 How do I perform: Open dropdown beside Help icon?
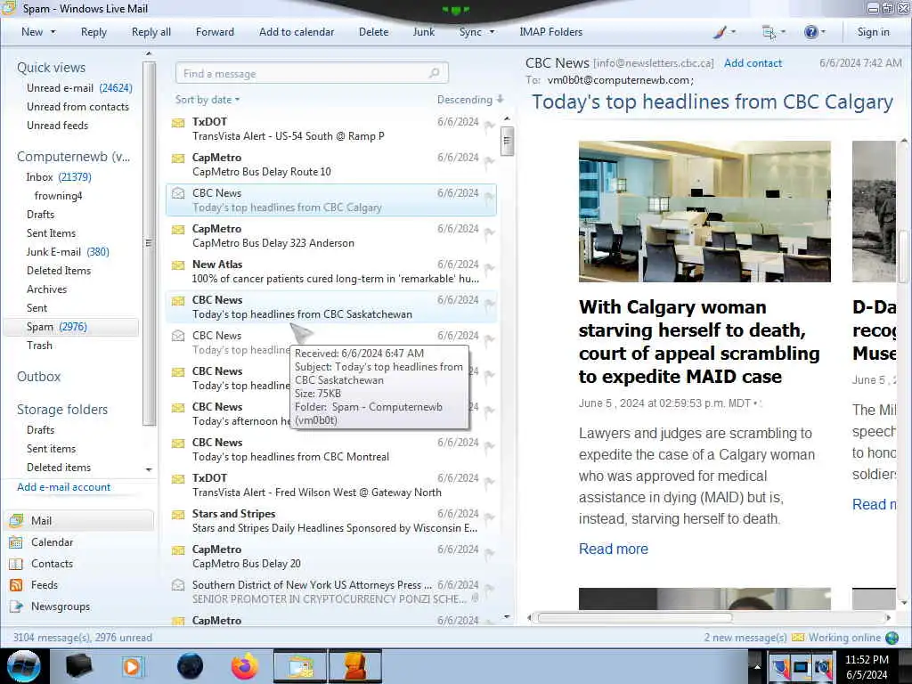pyautogui.click(x=822, y=32)
